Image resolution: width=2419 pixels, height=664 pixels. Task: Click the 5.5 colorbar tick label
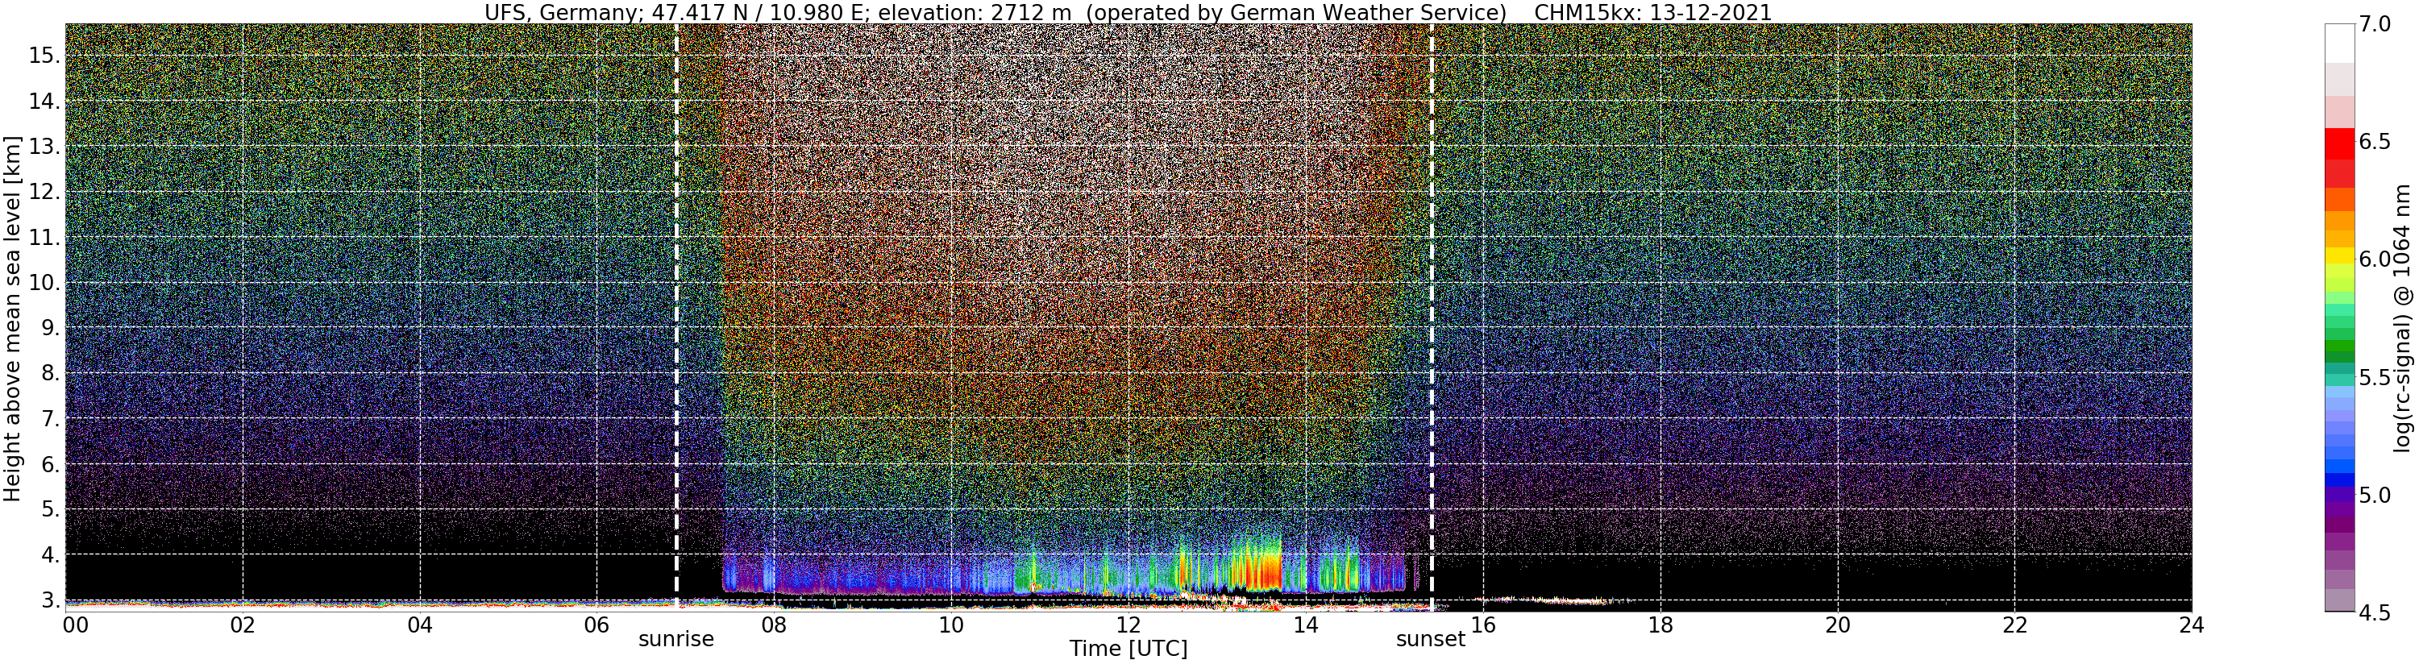[2374, 378]
